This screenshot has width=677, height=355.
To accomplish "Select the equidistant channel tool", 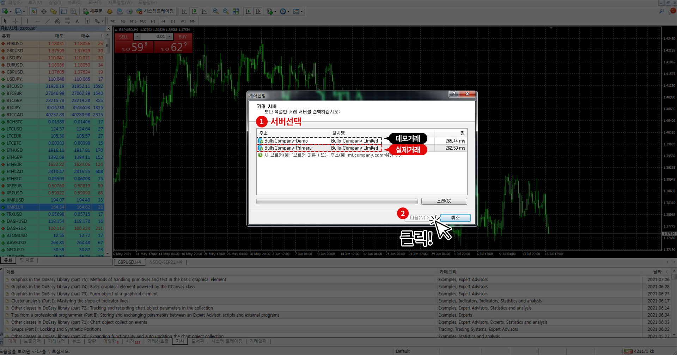I will point(57,21).
